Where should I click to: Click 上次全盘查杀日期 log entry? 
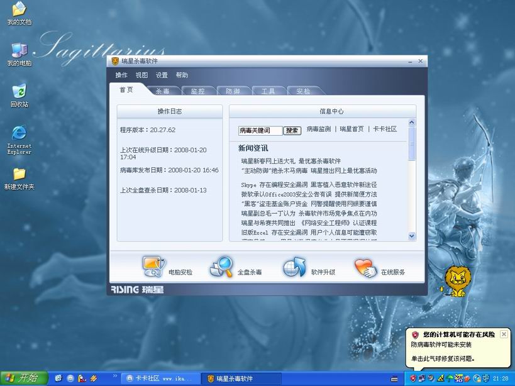tap(163, 190)
